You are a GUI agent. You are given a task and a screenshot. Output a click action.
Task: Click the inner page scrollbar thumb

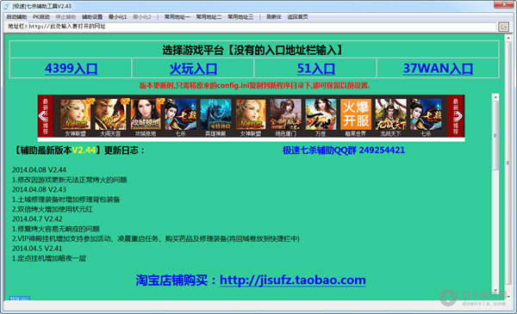[495, 135]
